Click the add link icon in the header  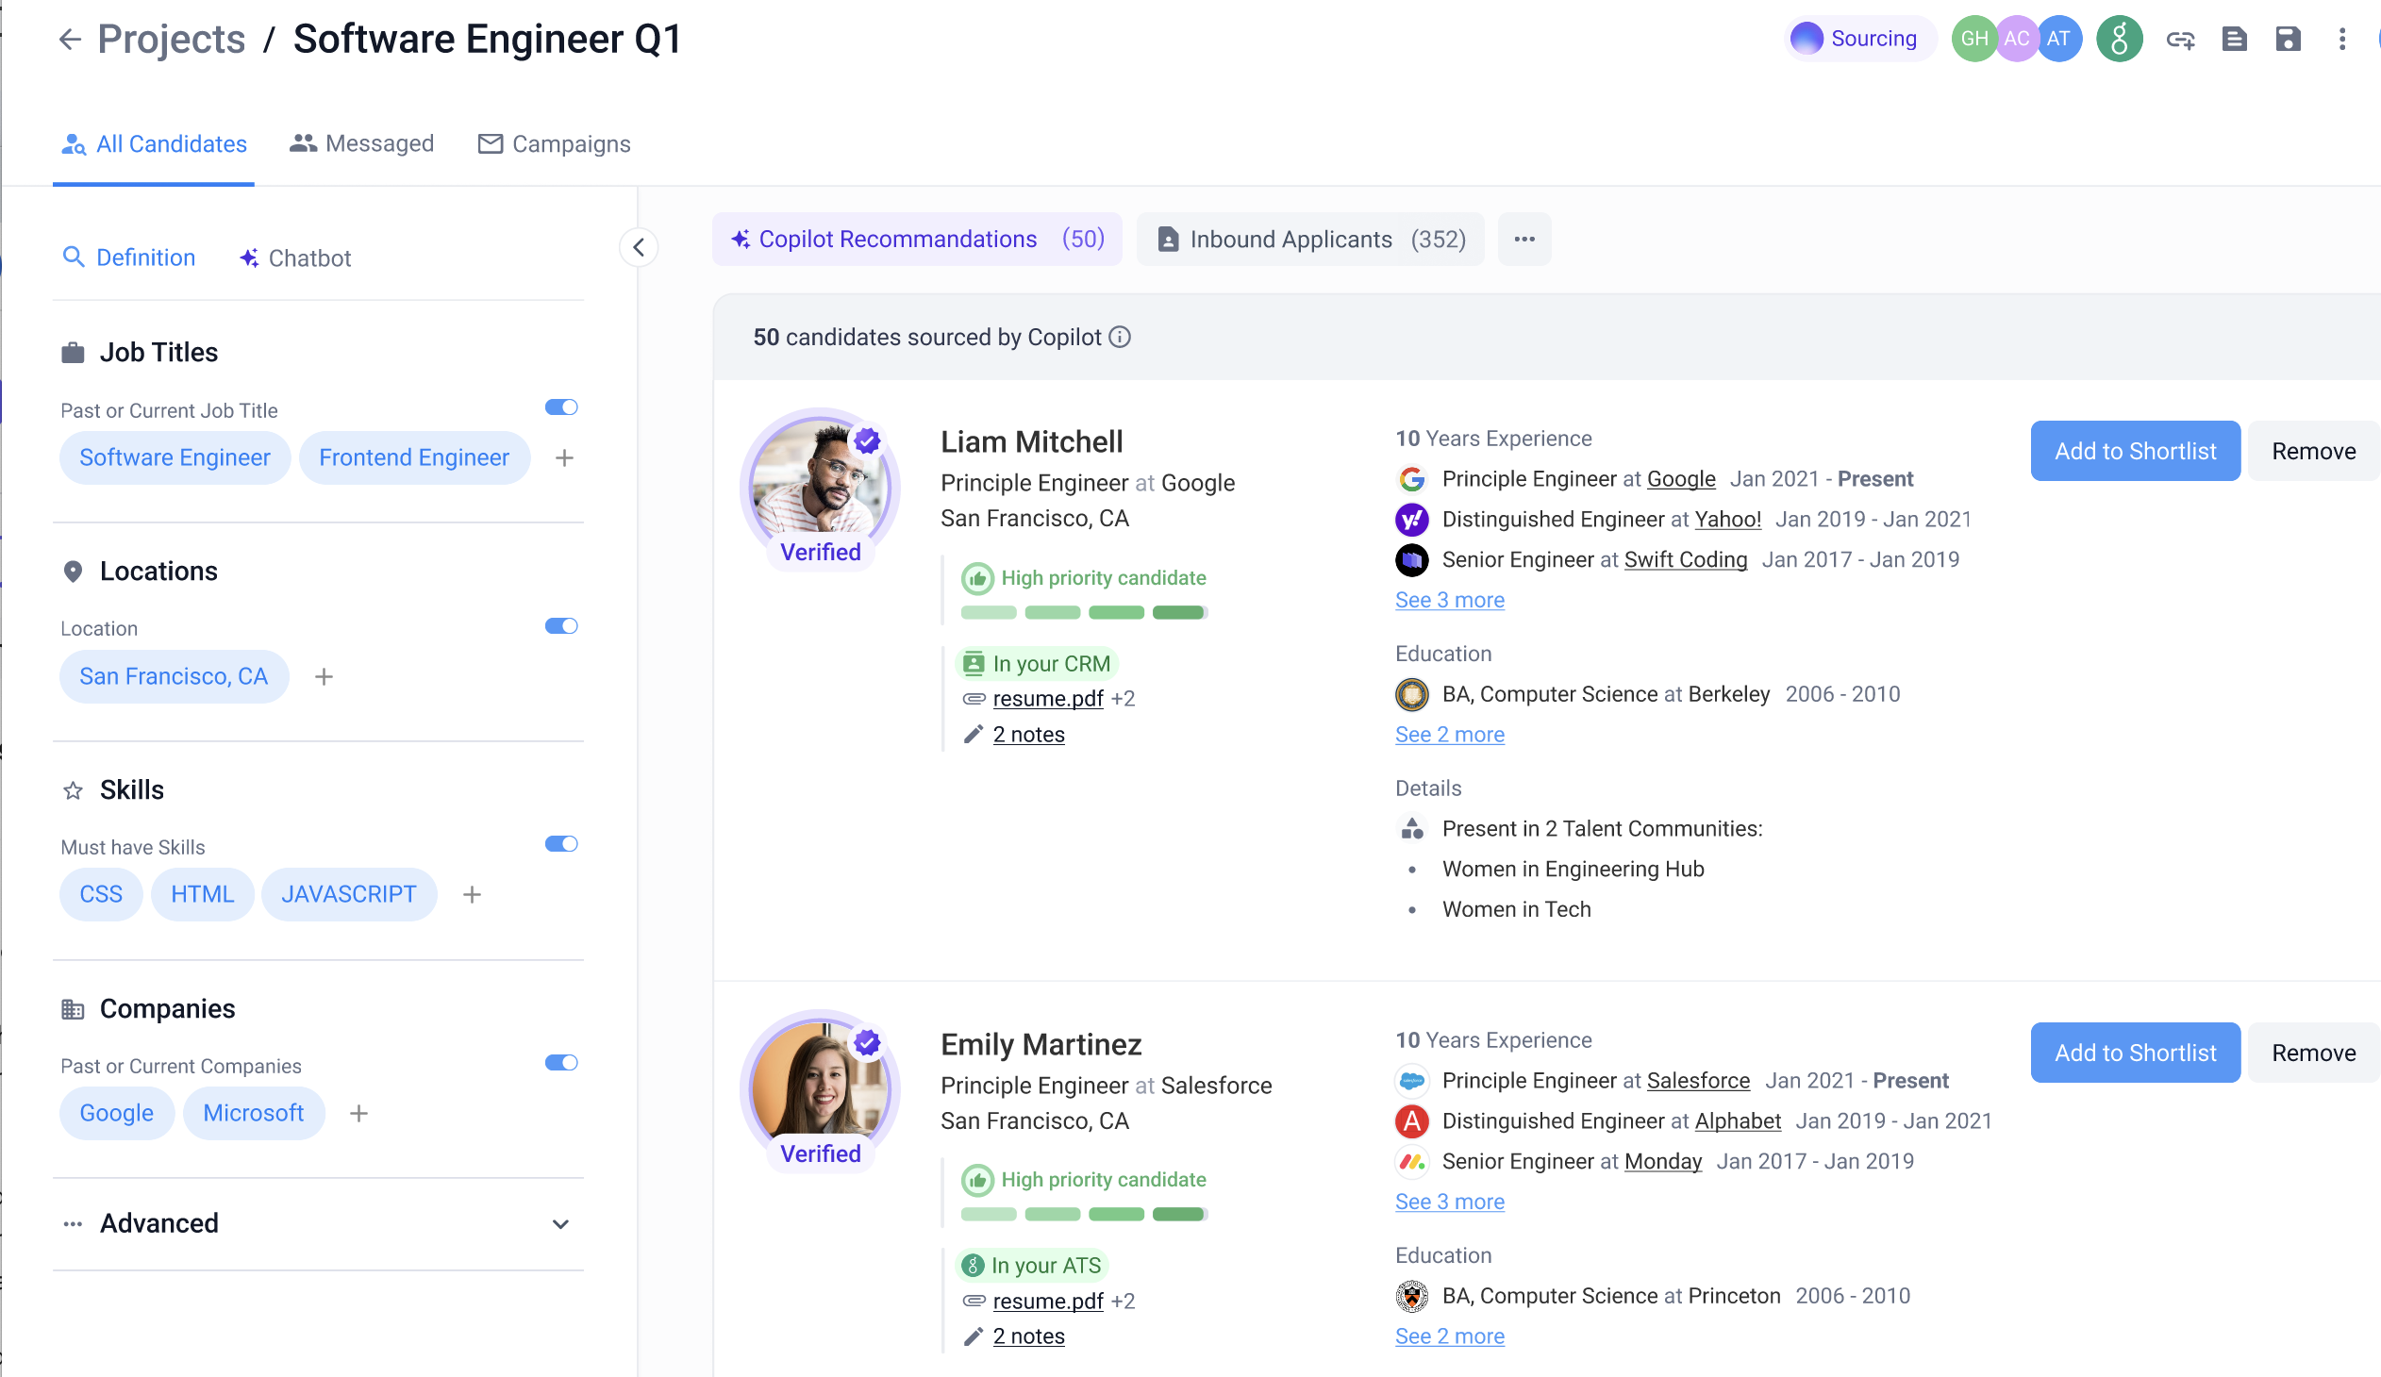point(2181,39)
